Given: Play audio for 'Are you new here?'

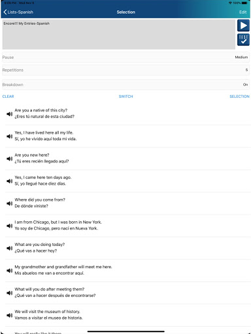Looking at the screenshot, I should pyautogui.click(x=9, y=159).
